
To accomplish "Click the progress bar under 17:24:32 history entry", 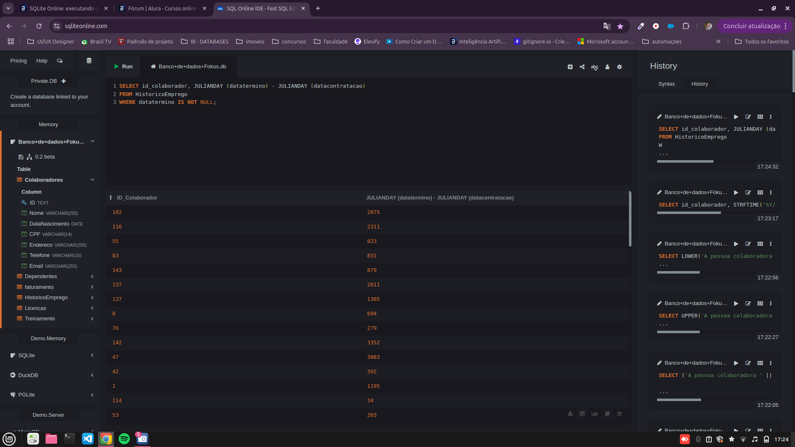I will point(685,161).
